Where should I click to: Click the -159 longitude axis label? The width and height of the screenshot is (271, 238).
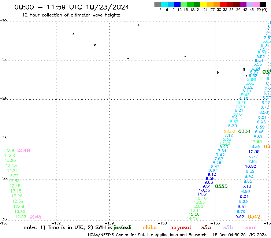click(x=109, y=223)
